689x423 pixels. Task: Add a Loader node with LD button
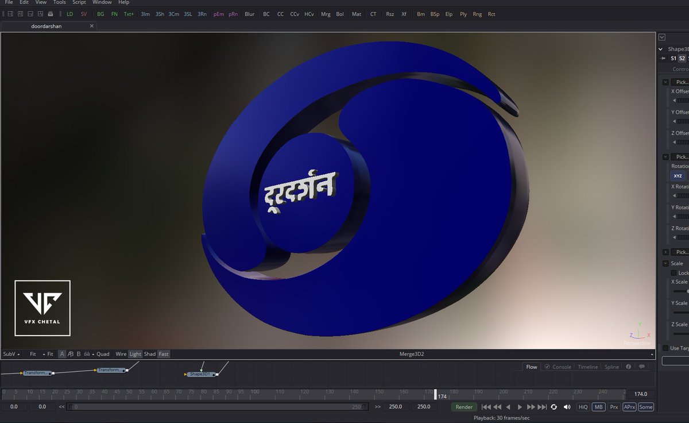pyautogui.click(x=69, y=14)
